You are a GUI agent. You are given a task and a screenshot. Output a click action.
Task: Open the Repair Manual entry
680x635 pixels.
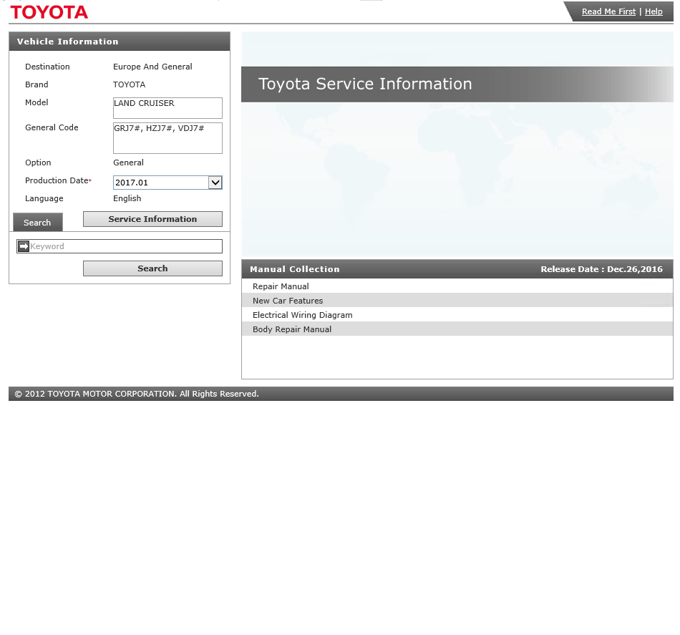(x=457, y=286)
